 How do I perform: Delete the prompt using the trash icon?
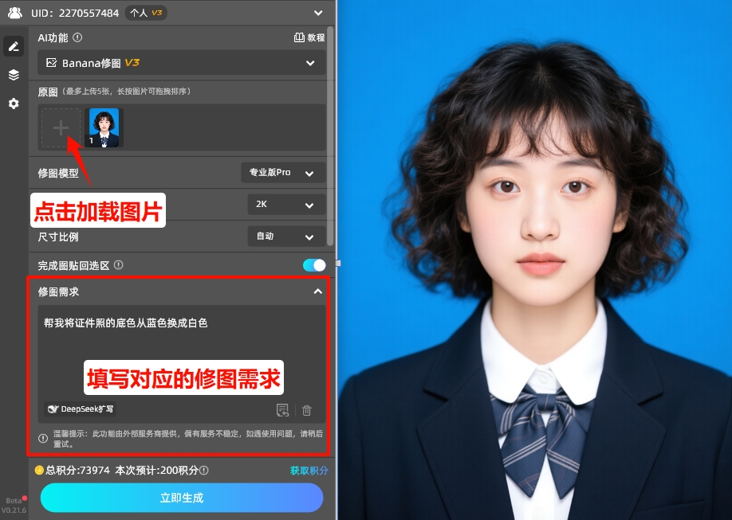pyautogui.click(x=307, y=409)
